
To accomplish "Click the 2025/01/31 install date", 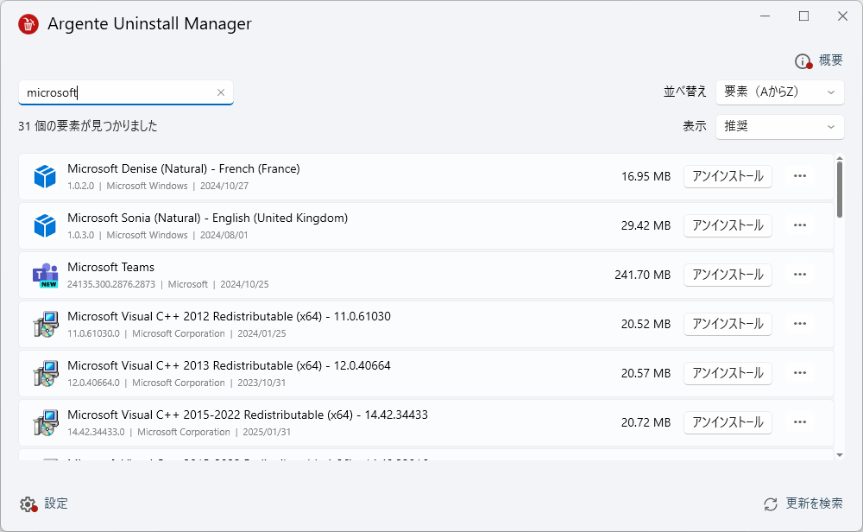I will (267, 433).
